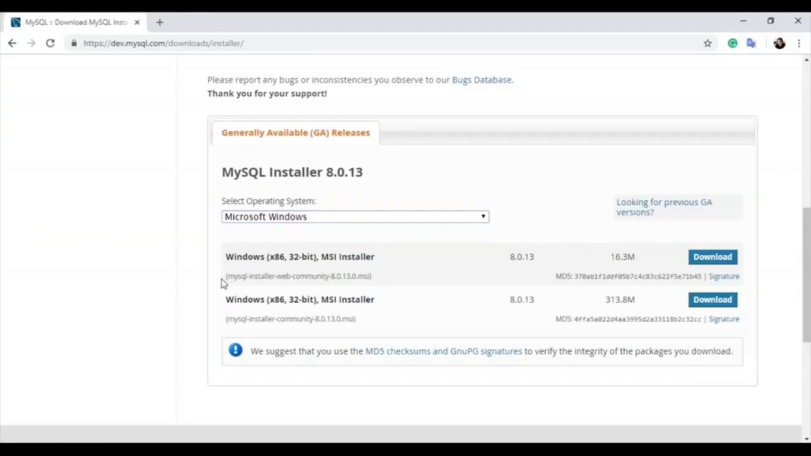811x456 pixels.
Task: Click the 313.8M file size text
Action: pyautogui.click(x=620, y=300)
